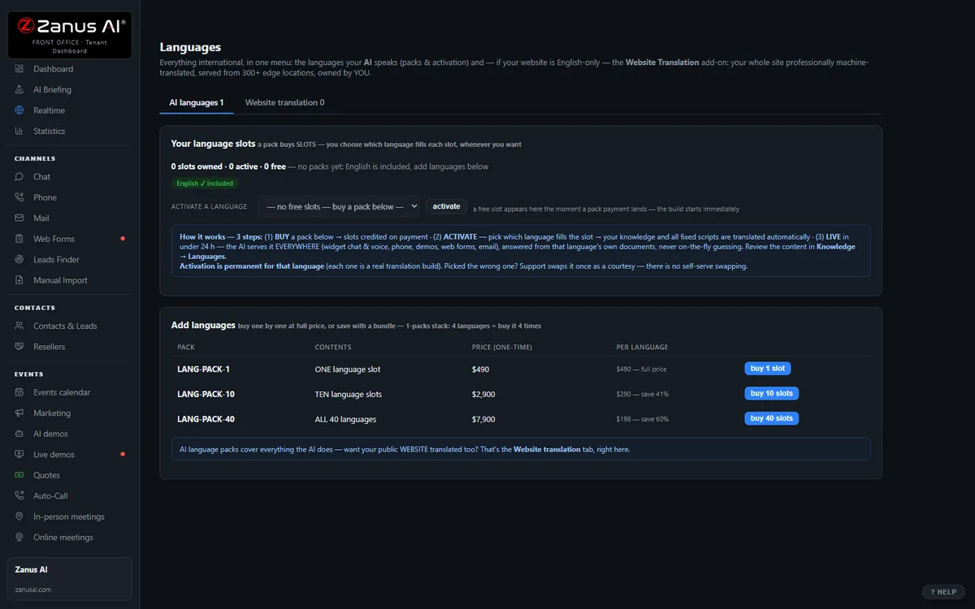The image size is (975, 609).
Task: Click the "$198 — save 60%" cell
Action: point(643,419)
